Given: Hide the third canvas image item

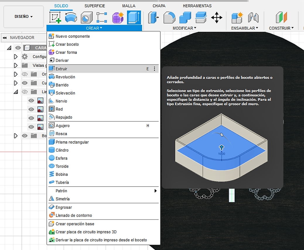Looking at the screenshot, I should (31, 118).
